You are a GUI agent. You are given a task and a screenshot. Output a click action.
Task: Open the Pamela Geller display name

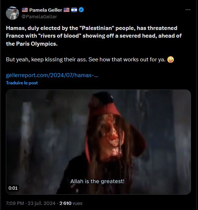pos(46,10)
